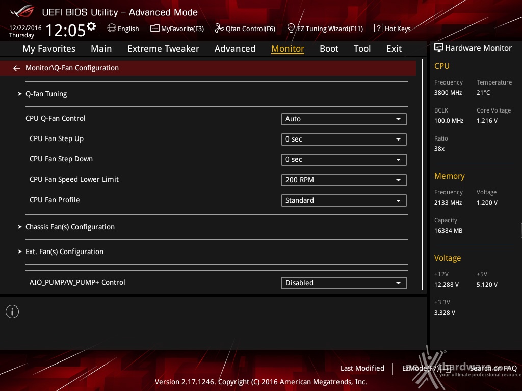Click the Hot Keys question mark icon
This screenshot has width=522, height=391.
coord(379,29)
